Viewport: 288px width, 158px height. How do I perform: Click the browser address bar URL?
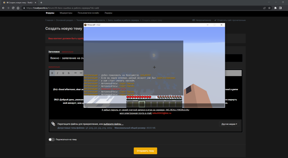tap(63, 8)
